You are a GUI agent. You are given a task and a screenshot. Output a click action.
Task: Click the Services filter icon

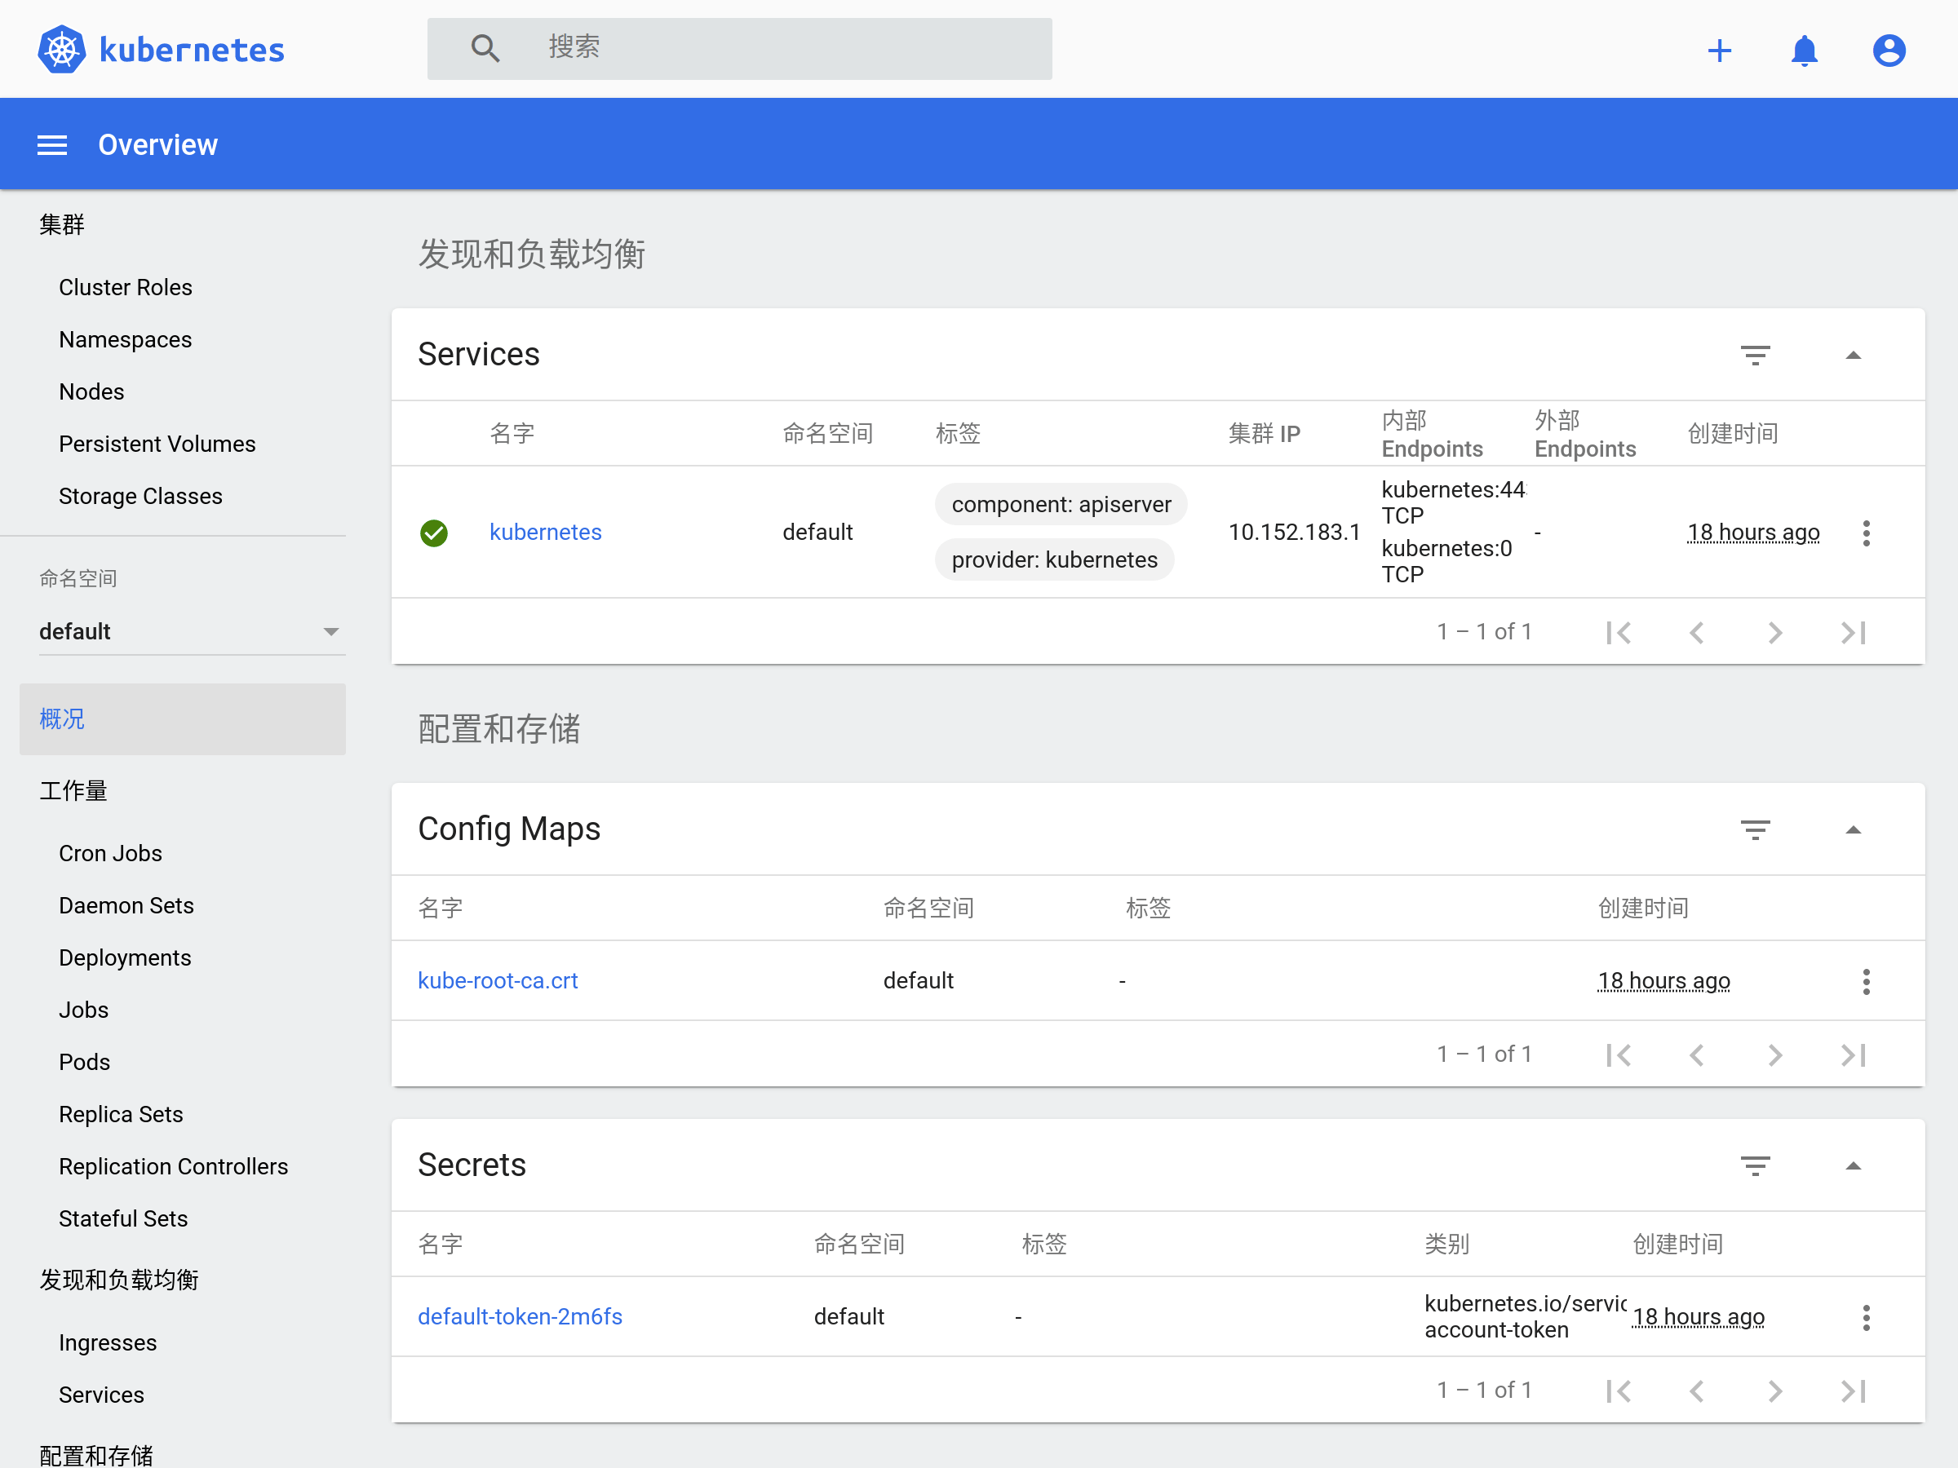(x=1754, y=355)
